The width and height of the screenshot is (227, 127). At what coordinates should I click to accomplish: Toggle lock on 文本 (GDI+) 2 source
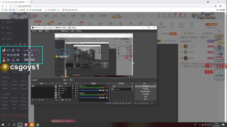pos(75,90)
